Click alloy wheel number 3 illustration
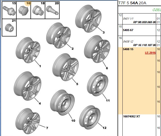 pyautogui.click(x=88, y=19)
